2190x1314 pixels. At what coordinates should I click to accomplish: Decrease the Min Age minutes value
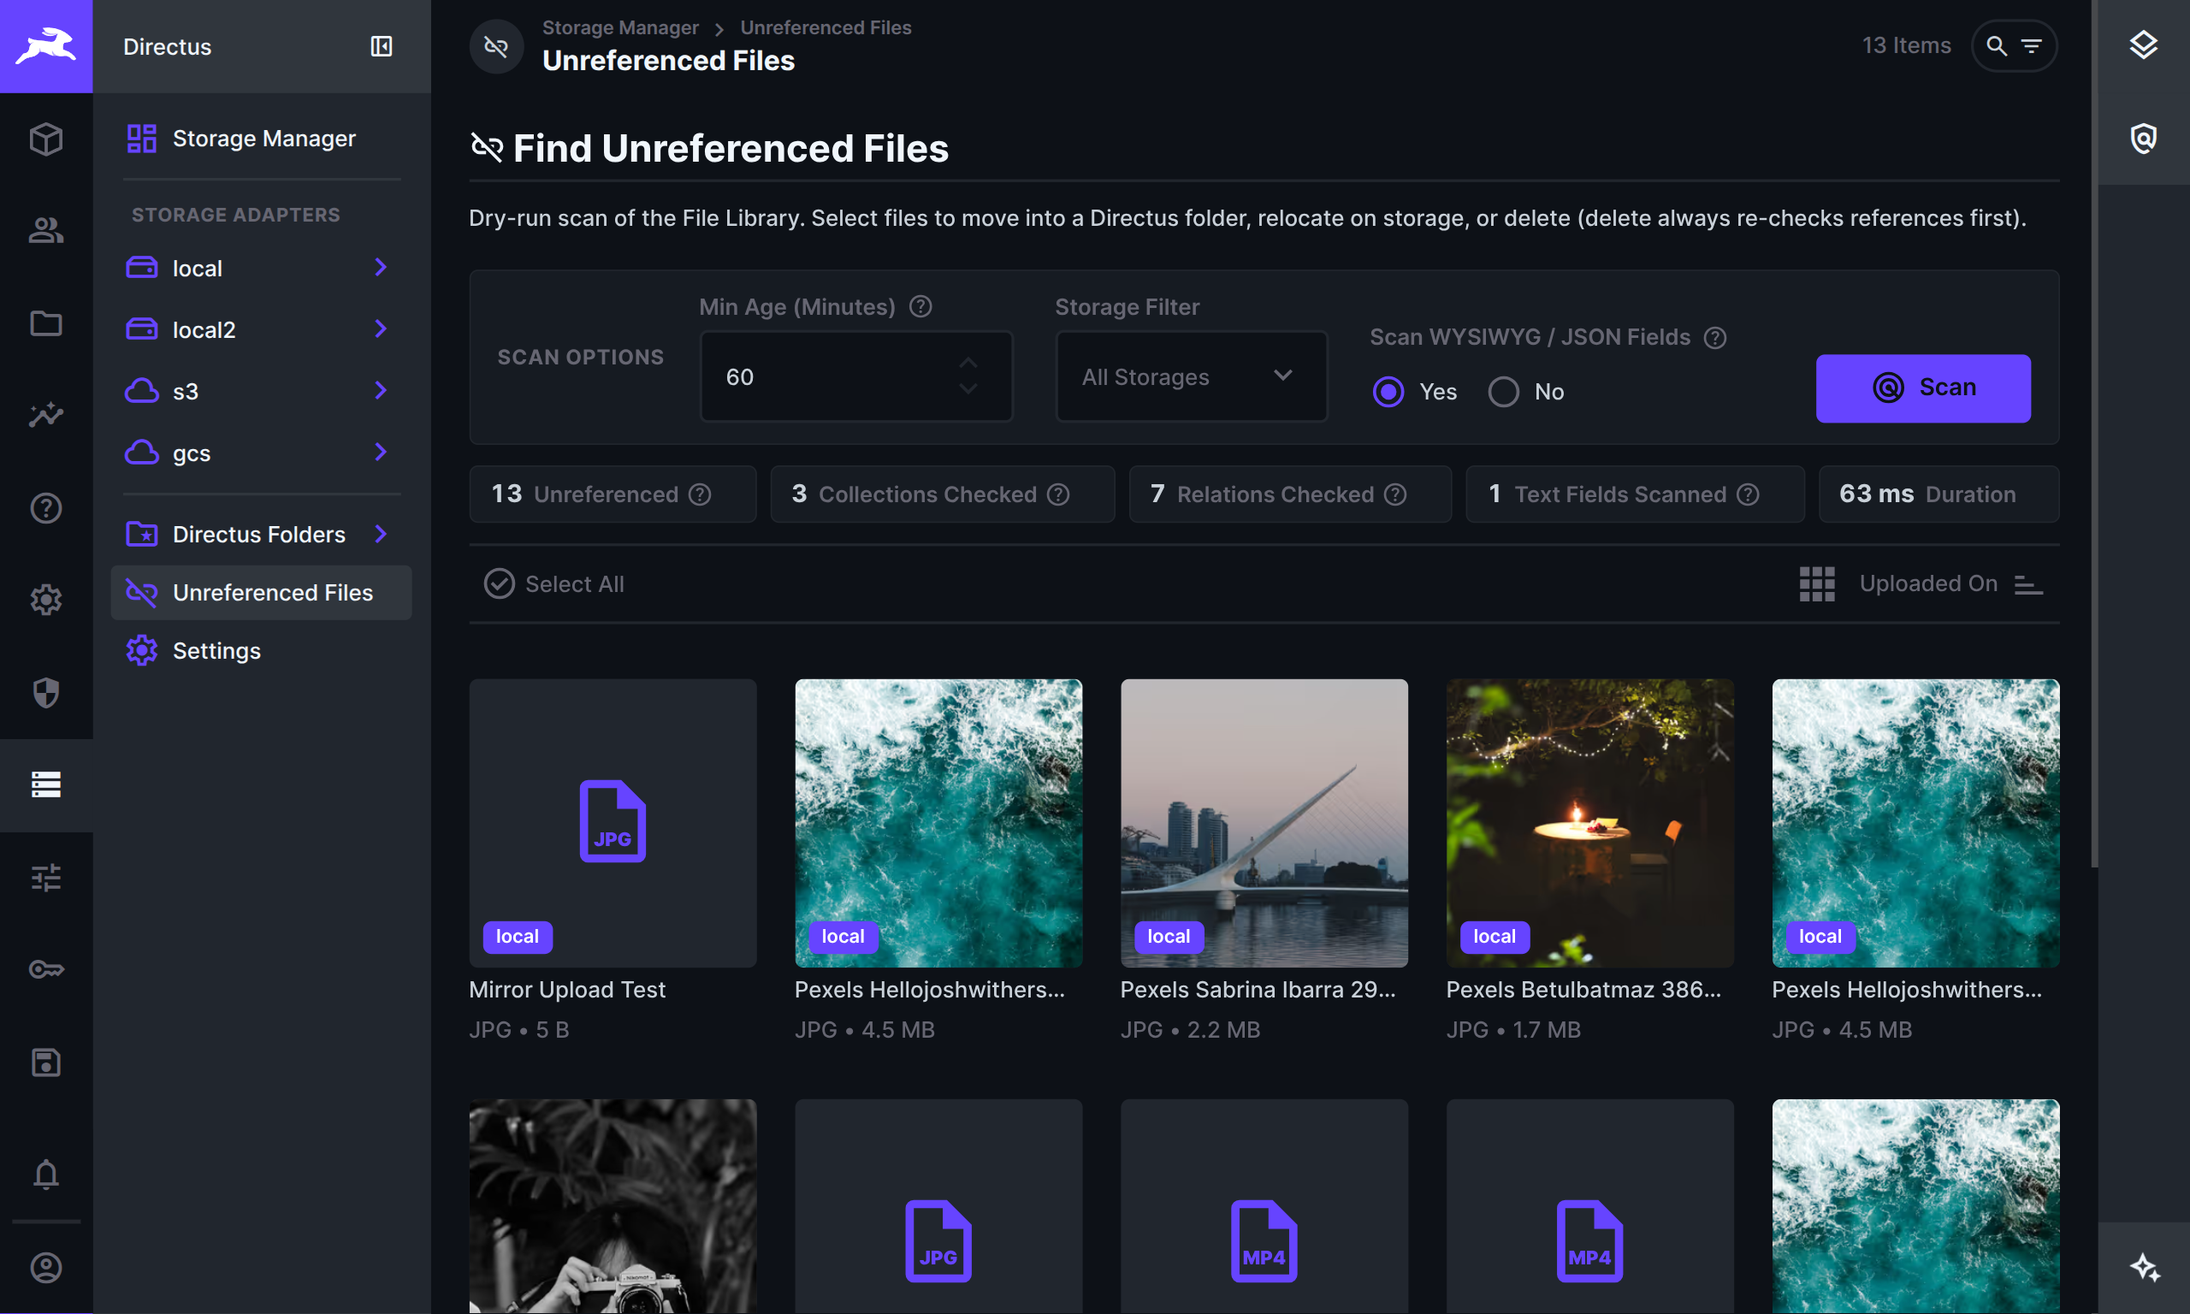pyautogui.click(x=968, y=389)
